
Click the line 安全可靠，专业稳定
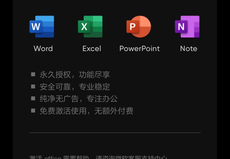click(x=75, y=87)
